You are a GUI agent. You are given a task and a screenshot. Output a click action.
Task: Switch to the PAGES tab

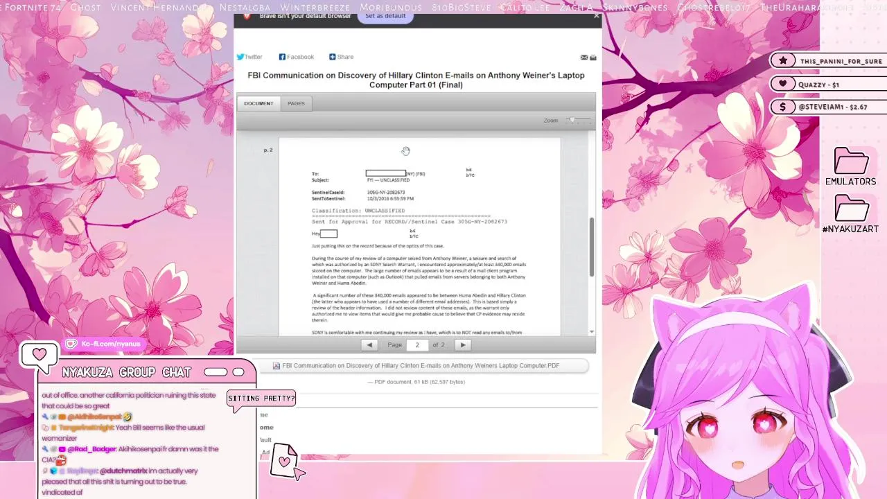(296, 103)
